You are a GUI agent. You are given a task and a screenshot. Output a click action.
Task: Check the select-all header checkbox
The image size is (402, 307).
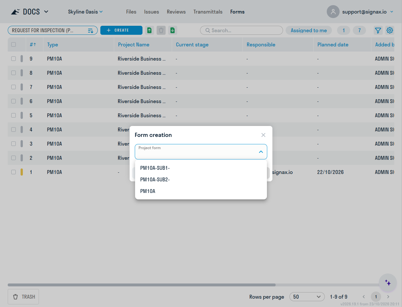pyautogui.click(x=14, y=44)
